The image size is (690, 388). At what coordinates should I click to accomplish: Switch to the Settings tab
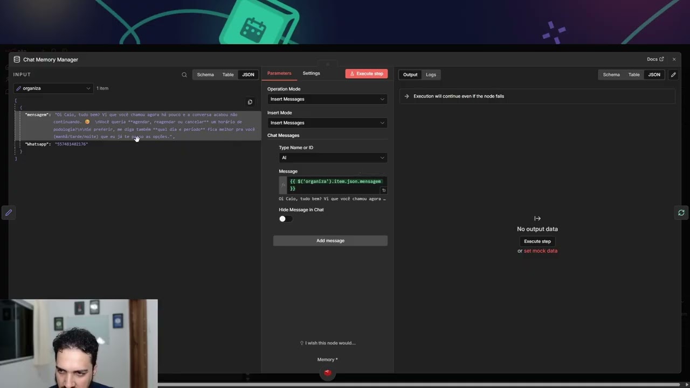[x=311, y=73]
